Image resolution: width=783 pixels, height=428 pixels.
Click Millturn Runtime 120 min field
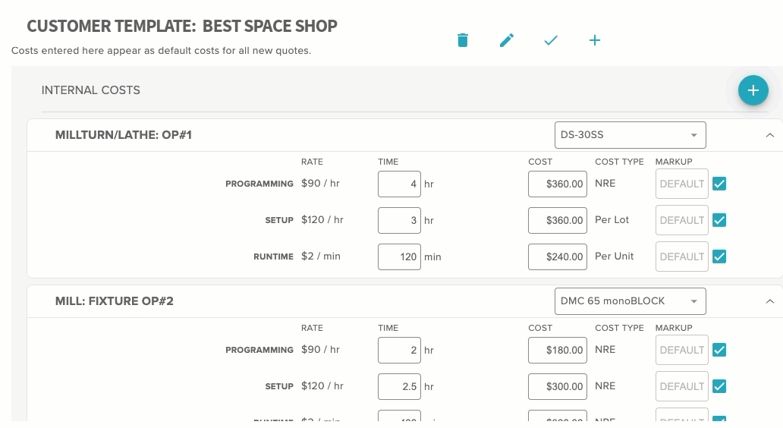(x=399, y=256)
